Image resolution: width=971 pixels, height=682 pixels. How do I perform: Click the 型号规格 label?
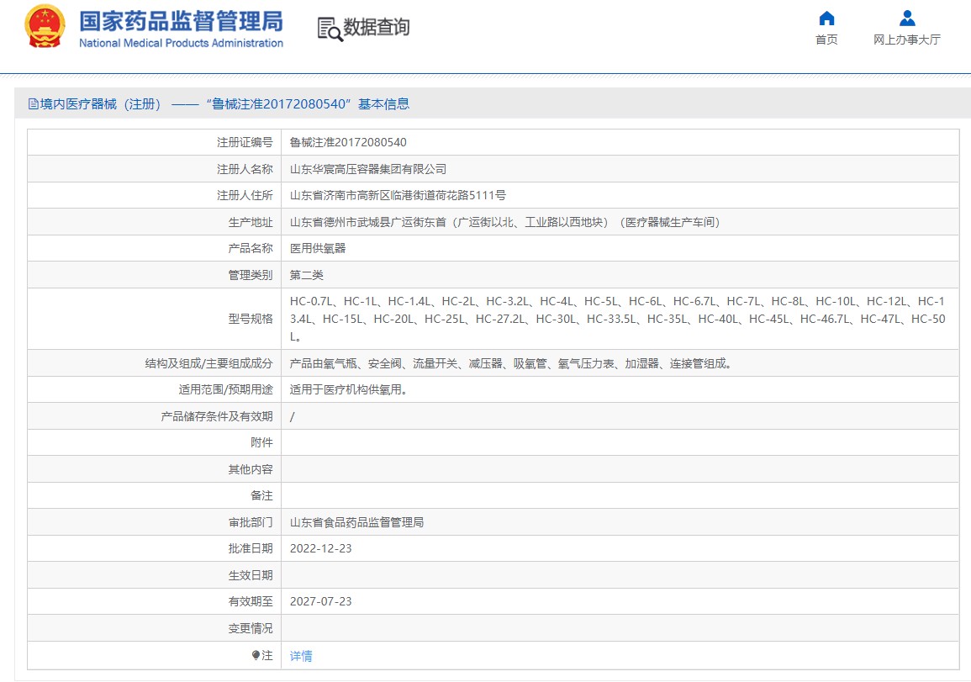tap(251, 319)
